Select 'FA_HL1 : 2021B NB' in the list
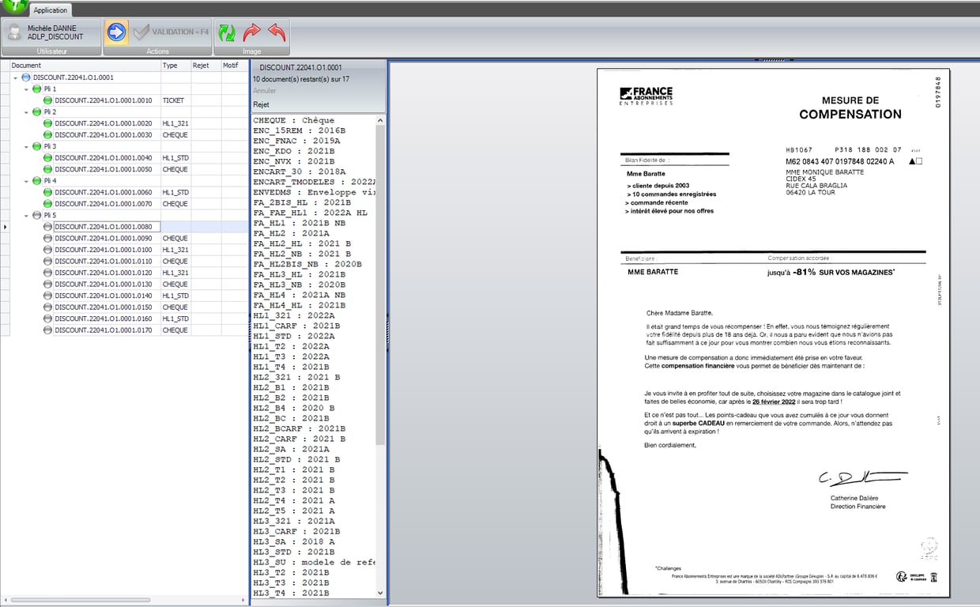The height and width of the screenshot is (607, 980). (300, 223)
